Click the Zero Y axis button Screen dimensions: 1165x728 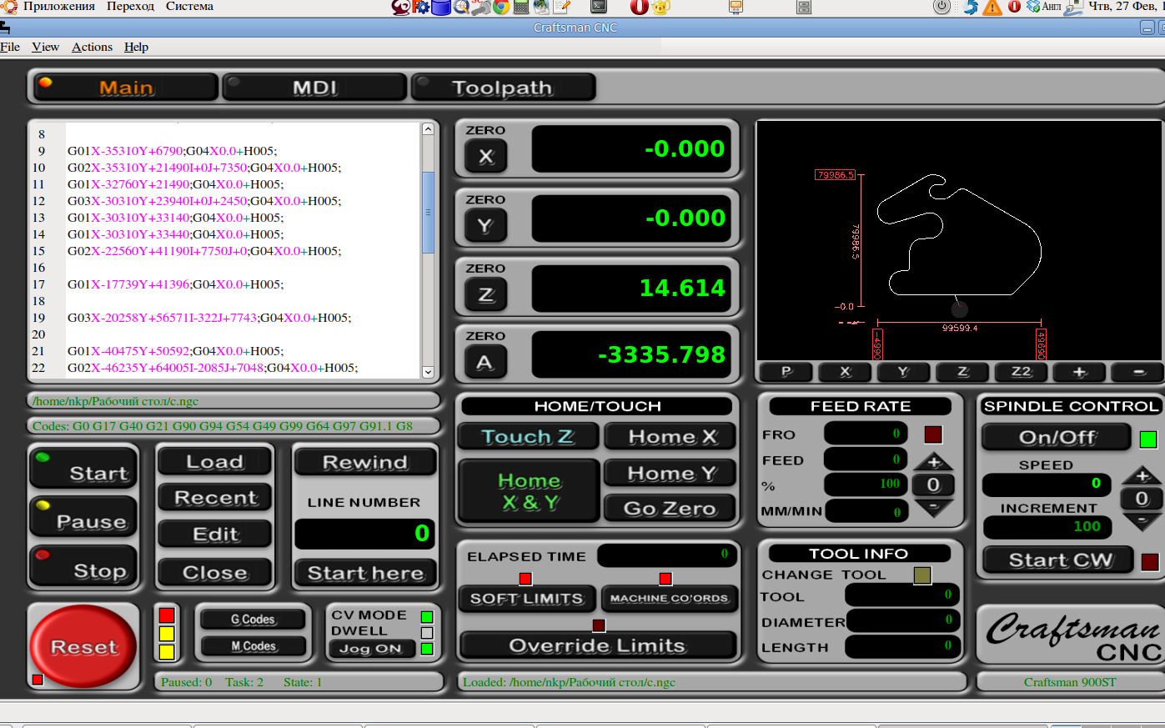coord(485,226)
